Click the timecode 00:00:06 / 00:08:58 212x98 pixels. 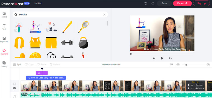tap(111, 65)
